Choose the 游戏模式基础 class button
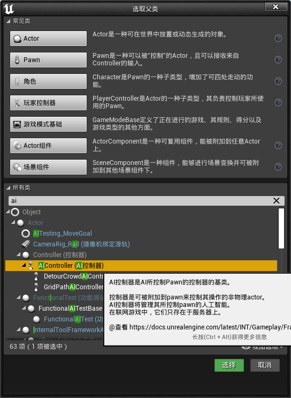The width and height of the screenshot is (291, 398). tap(48, 124)
